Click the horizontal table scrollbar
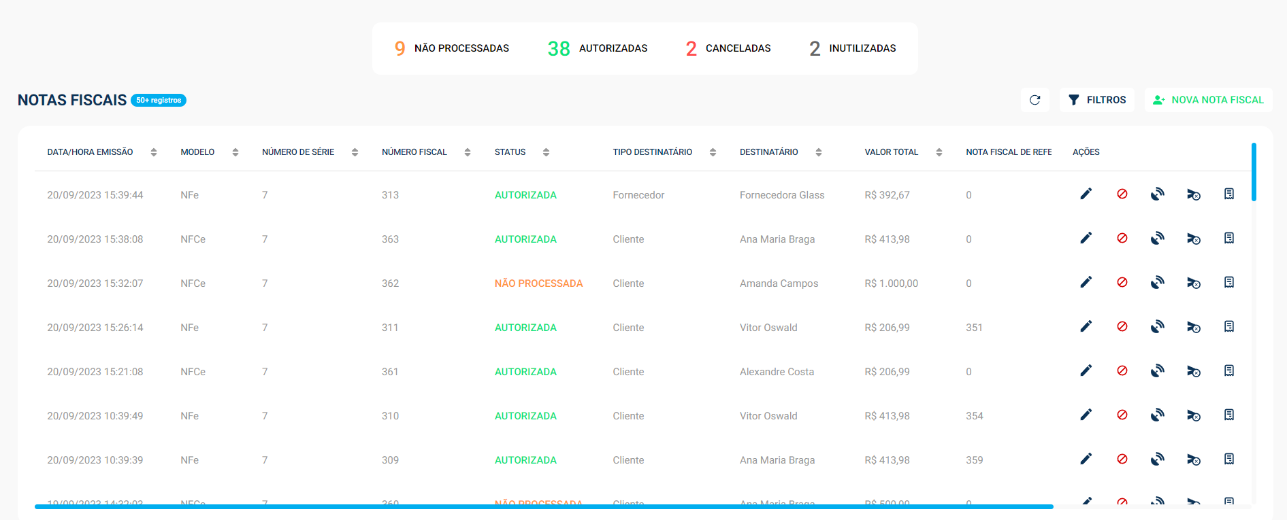The width and height of the screenshot is (1287, 520). point(543,506)
